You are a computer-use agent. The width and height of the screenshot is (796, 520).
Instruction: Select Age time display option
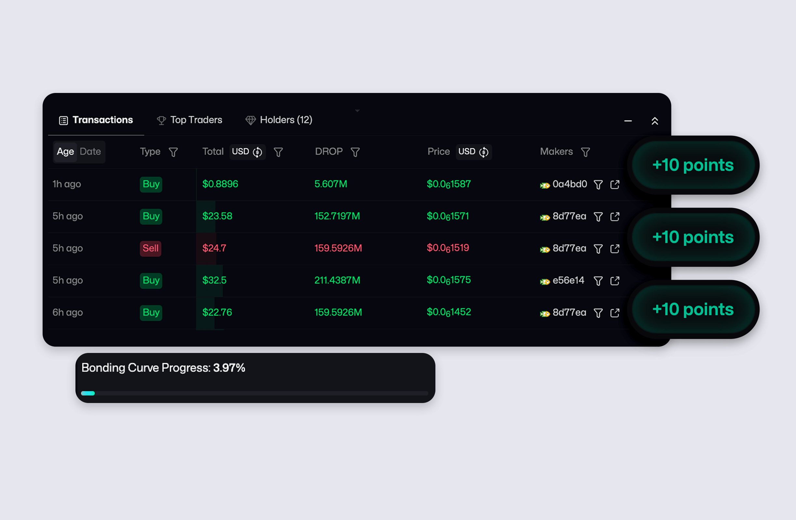pyautogui.click(x=65, y=152)
